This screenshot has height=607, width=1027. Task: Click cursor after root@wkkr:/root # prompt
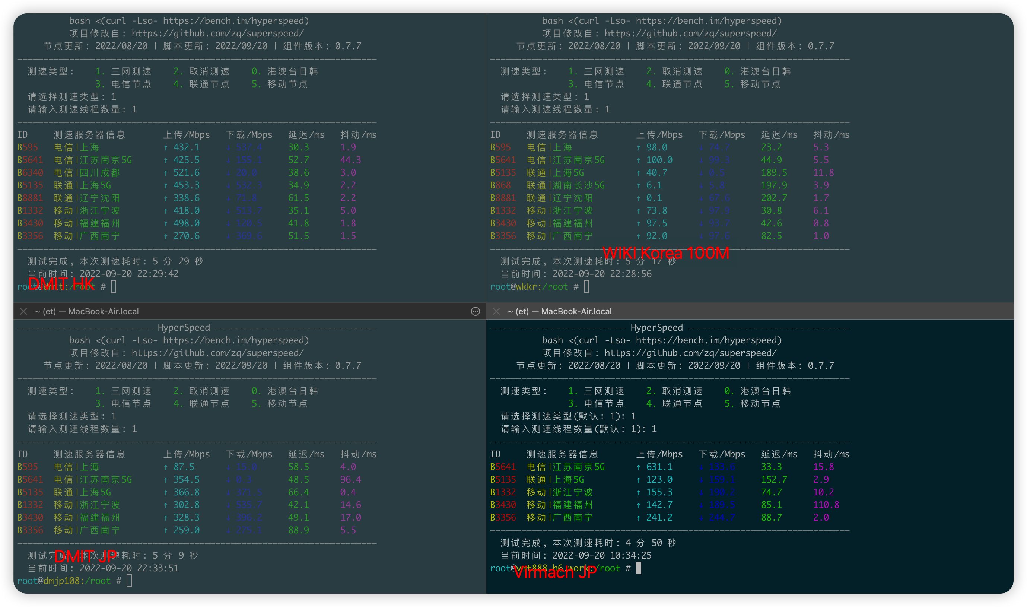(586, 286)
